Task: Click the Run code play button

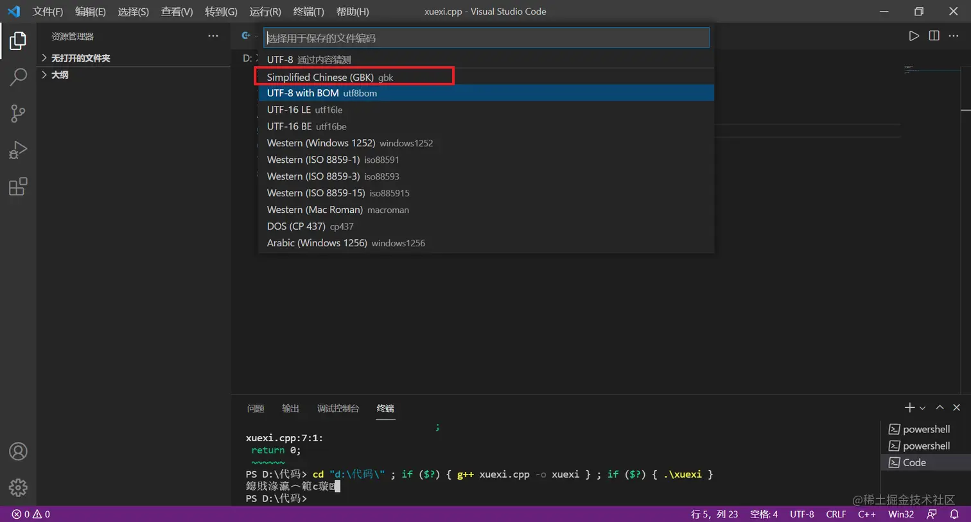Action: point(914,36)
